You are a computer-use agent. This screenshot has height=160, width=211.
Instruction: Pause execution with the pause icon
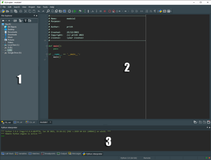[101, 11]
